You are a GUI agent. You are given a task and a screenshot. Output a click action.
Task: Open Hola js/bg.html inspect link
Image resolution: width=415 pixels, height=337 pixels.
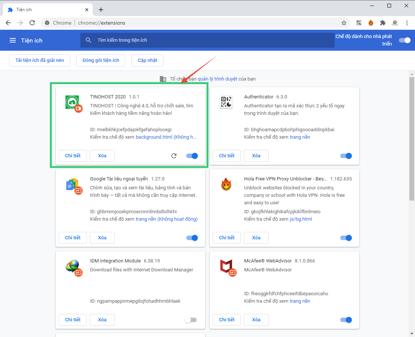point(301,219)
